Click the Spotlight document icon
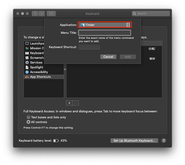Image resolution: width=185 pixels, height=165 pixels. (27, 67)
